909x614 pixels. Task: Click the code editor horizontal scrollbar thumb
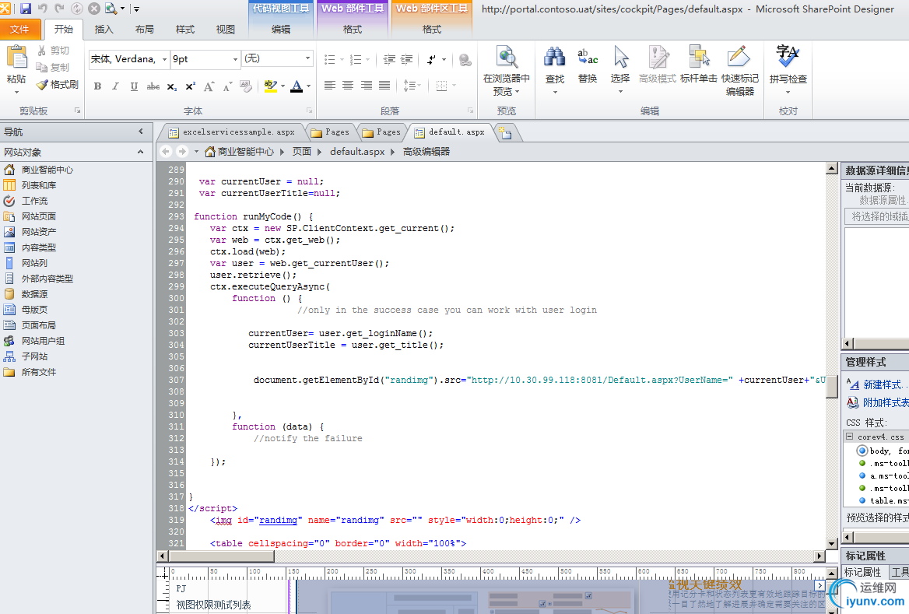coord(222,556)
